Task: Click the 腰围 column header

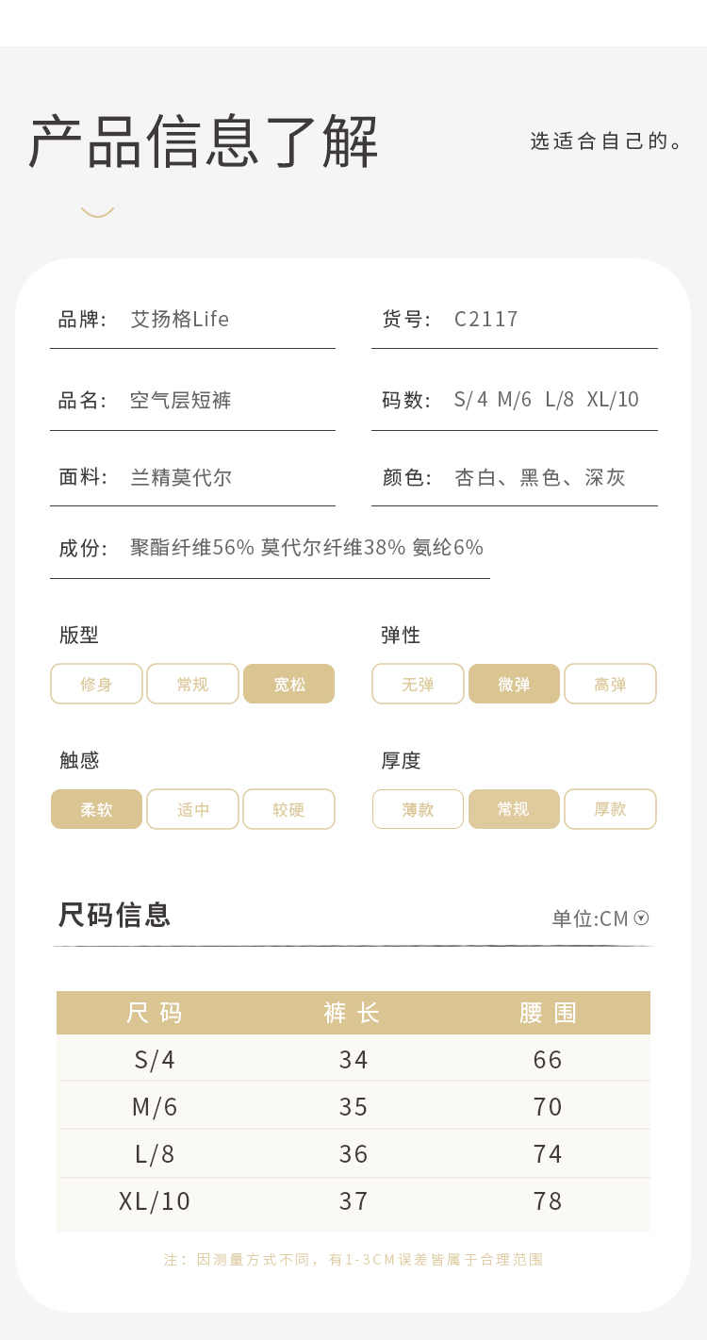Action: (x=548, y=1013)
